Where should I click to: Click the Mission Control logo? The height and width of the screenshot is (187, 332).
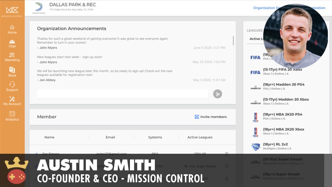click(x=12, y=12)
